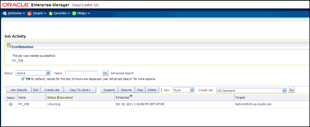
Task: Click Go next to Create Job dropdown
Action: tap(291, 90)
